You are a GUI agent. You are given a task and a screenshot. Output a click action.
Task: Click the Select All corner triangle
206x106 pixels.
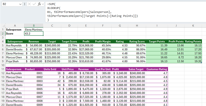[4, 26]
